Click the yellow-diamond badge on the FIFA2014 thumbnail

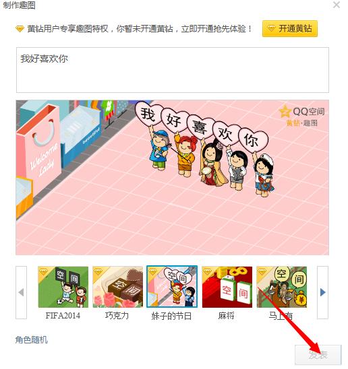pos(43,272)
